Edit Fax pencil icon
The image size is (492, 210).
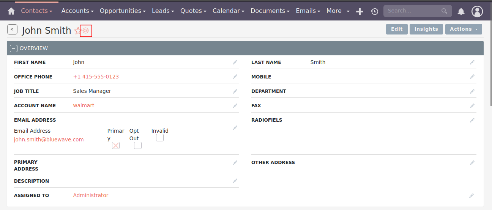click(x=472, y=105)
